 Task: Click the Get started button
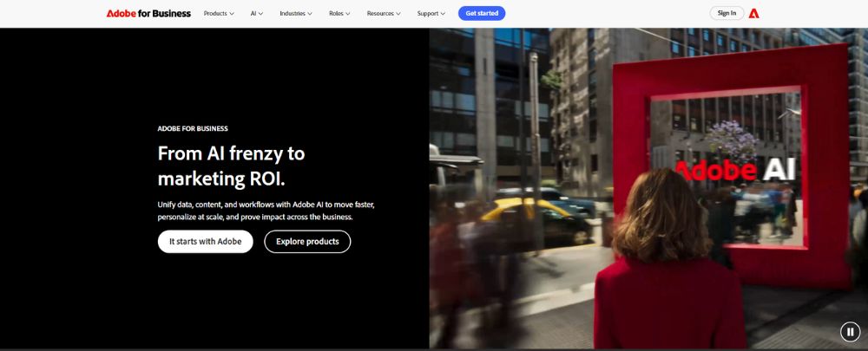[482, 13]
